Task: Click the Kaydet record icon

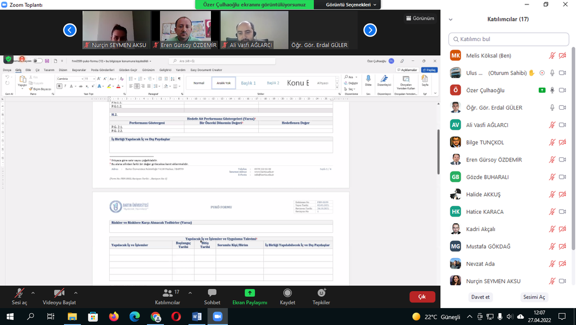Action: click(x=287, y=293)
